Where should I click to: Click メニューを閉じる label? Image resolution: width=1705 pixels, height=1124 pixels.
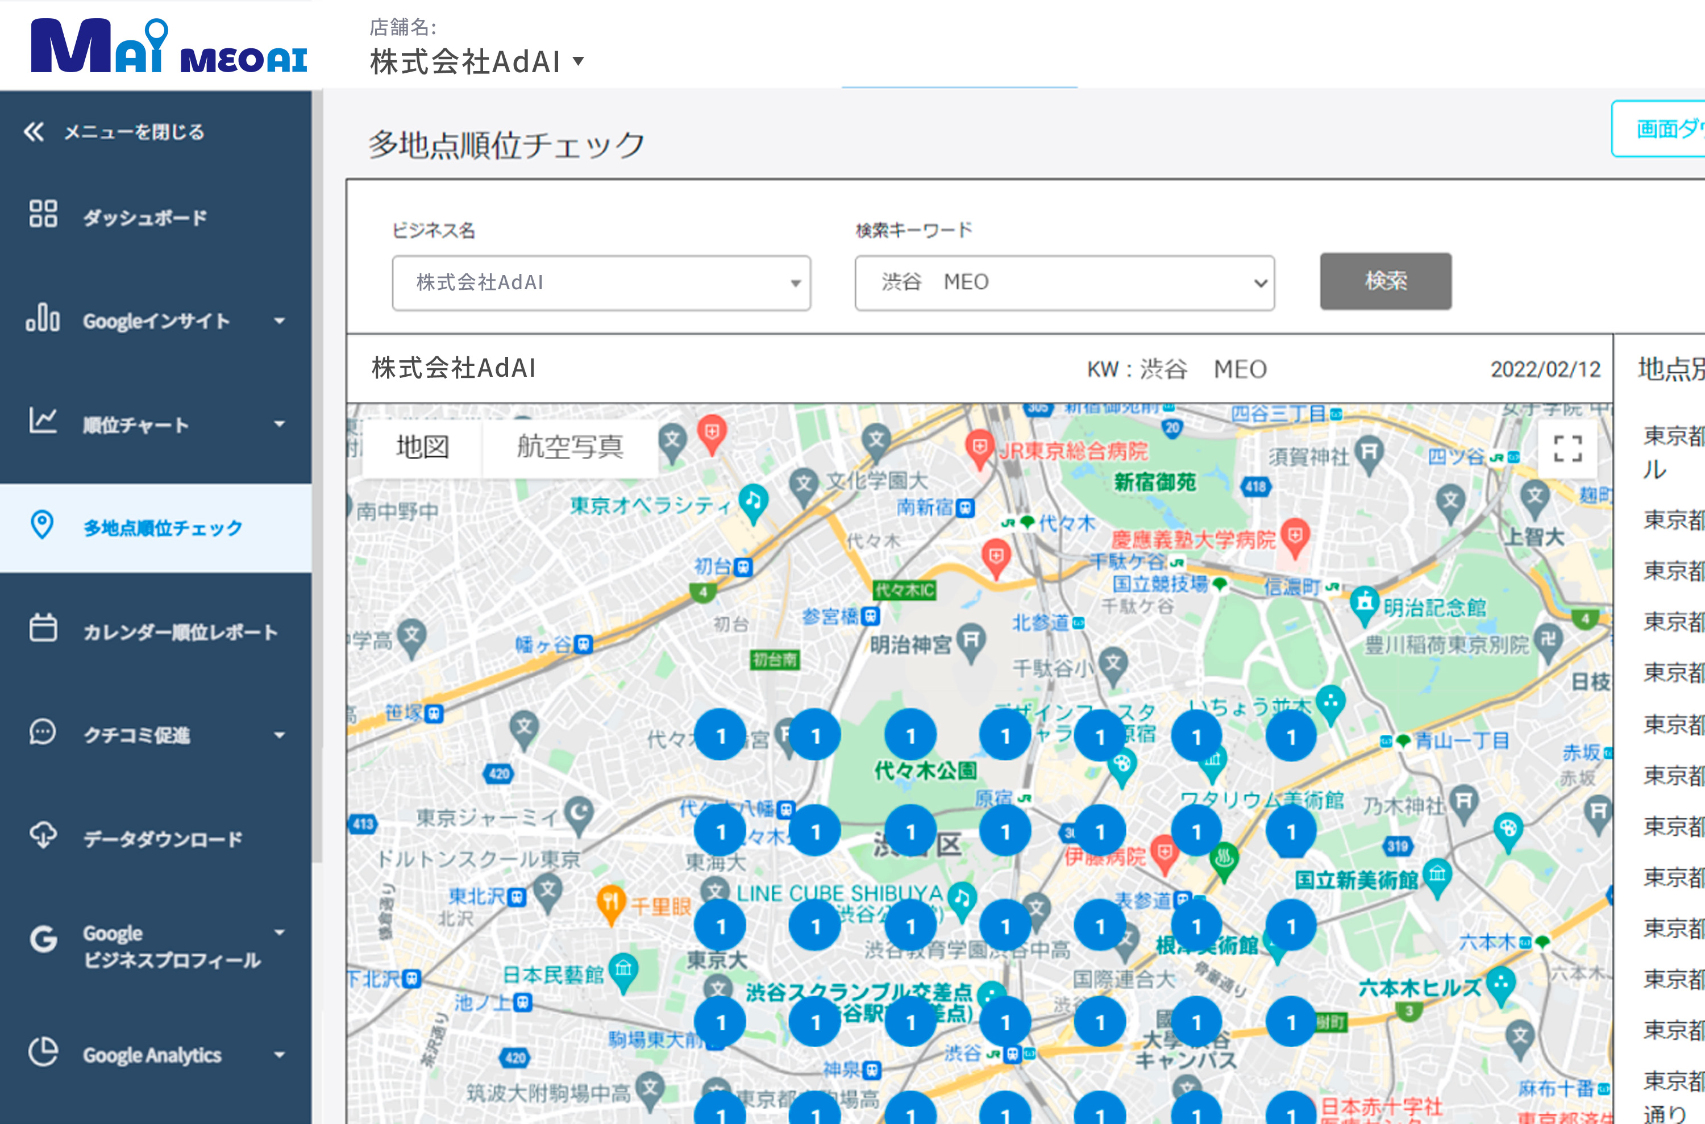pyautogui.click(x=134, y=132)
